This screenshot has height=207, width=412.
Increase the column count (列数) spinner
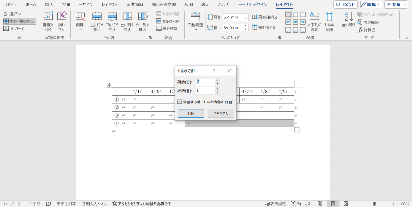pyautogui.click(x=218, y=80)
